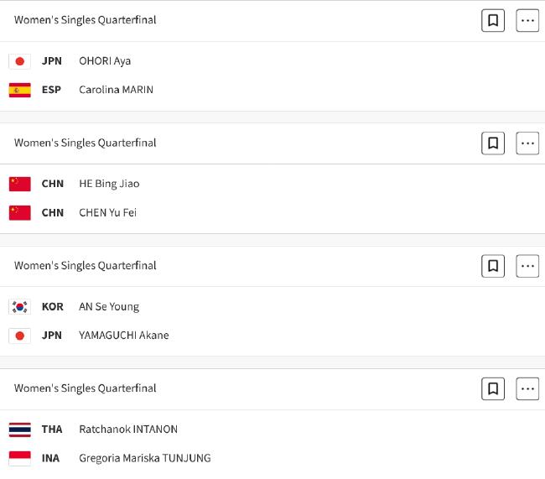Select player Gregoria Mariska TUNJUNG

[145, 458]
